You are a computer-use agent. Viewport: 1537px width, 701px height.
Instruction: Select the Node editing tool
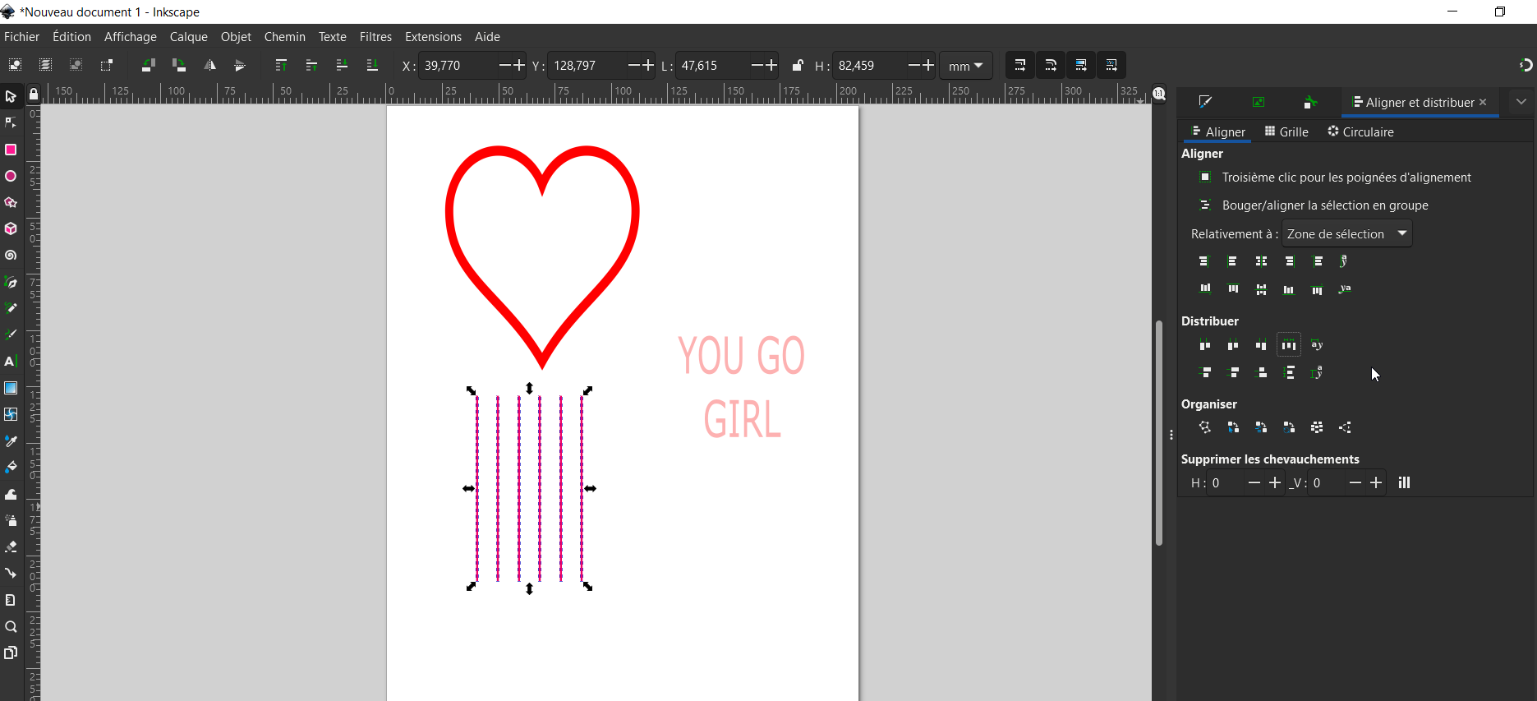coord(11,123)
